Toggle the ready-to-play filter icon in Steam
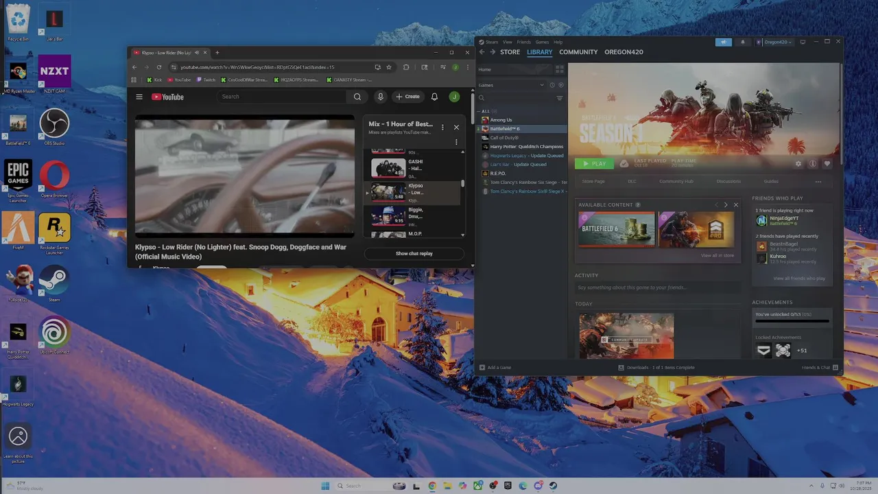 click(560, 85)
